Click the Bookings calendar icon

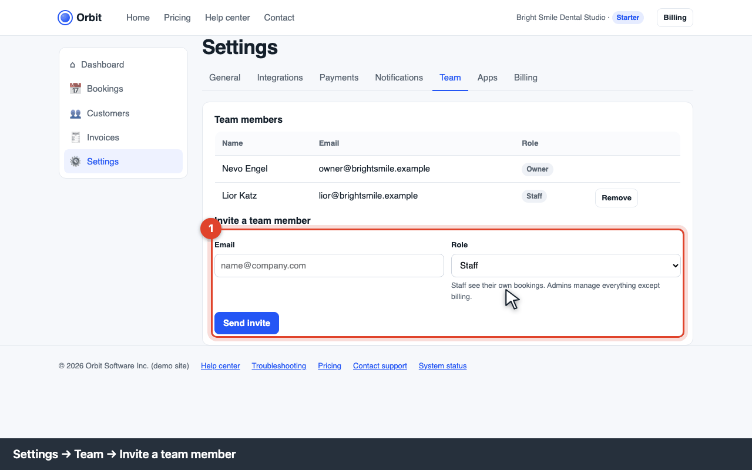click(x=75, y=89)
